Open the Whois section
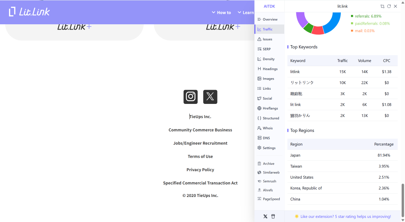Screen dimensions: 405x222 [x=269, y=128]
